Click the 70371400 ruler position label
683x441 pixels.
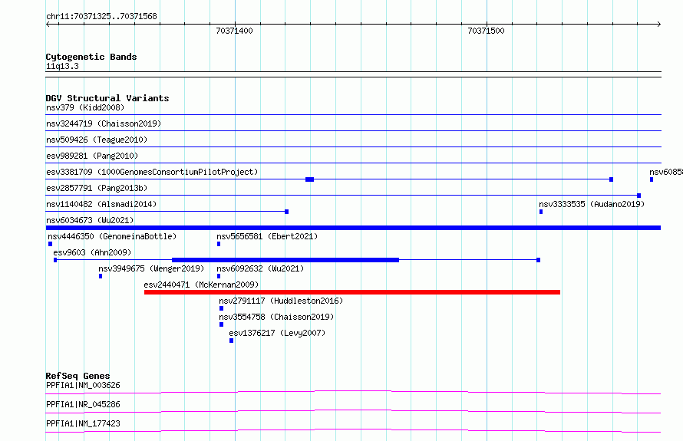click(234, 31)
